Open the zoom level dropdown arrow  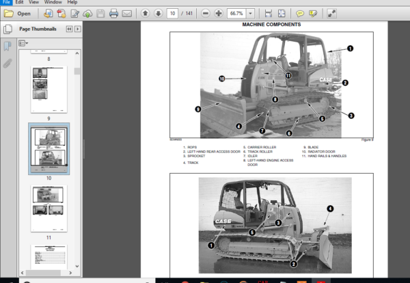pyautogui.click(x=250, y=14)
